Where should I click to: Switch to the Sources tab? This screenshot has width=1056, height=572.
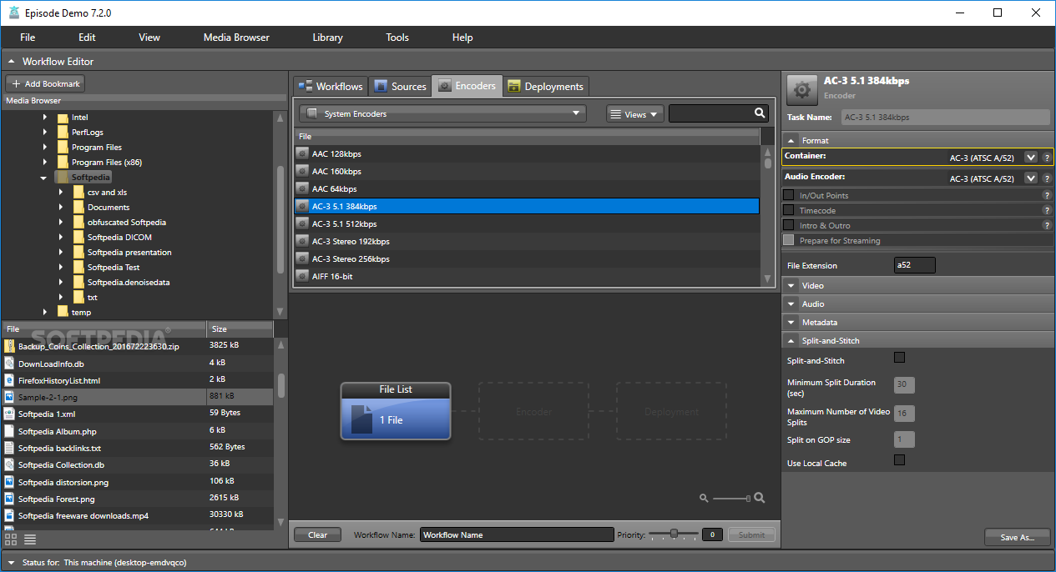pos(400,86)
